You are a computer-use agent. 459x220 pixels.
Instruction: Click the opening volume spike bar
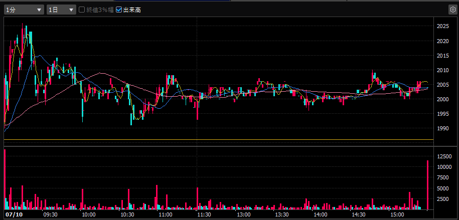(5, 179)
